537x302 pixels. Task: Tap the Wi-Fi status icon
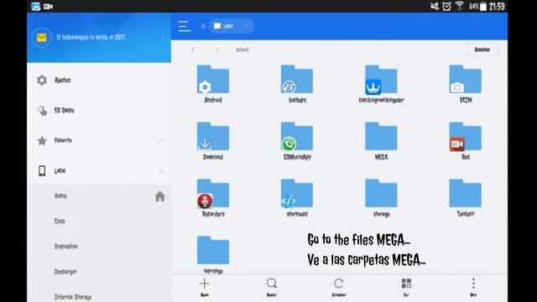[x=460, y=6]
